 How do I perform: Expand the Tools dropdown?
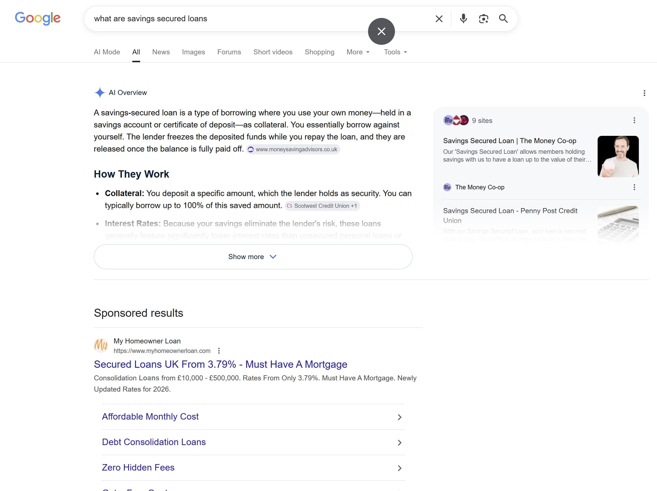click(x=395, y=52)
